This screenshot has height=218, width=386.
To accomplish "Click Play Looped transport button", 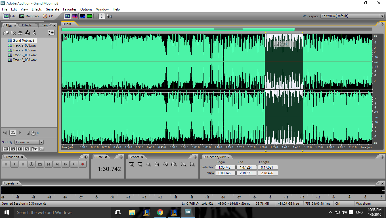I will pyautogui.click(x=40, y=164).
